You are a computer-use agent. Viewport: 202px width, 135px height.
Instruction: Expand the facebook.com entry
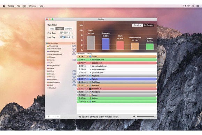tap(90, 60)
